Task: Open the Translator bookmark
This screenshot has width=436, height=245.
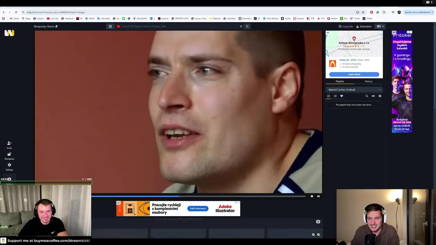Action: (x=104, y=18)
